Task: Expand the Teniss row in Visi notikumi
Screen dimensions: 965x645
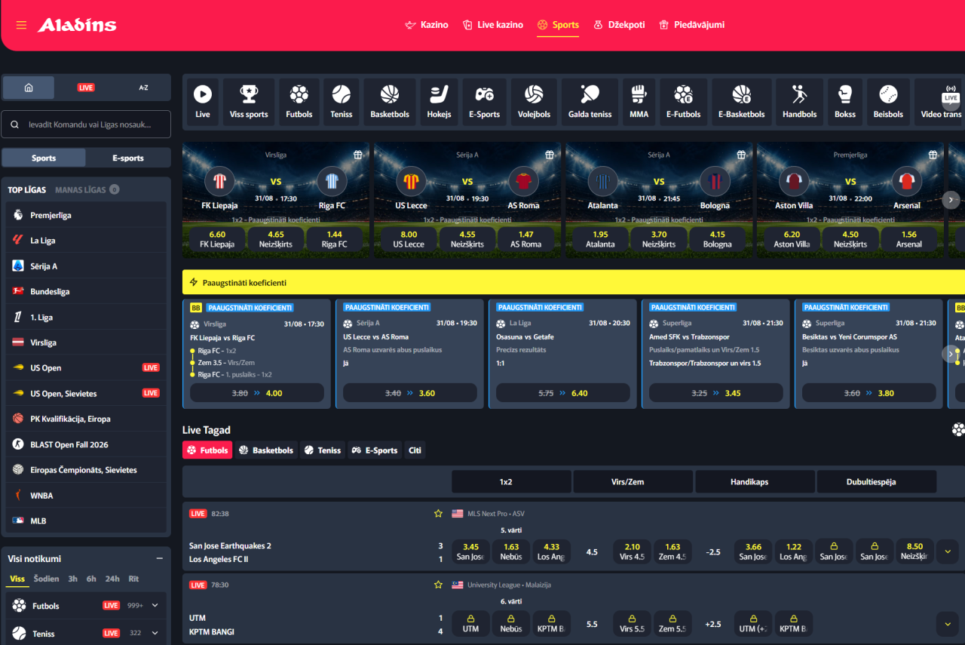Action: click(x=155, y=633)
